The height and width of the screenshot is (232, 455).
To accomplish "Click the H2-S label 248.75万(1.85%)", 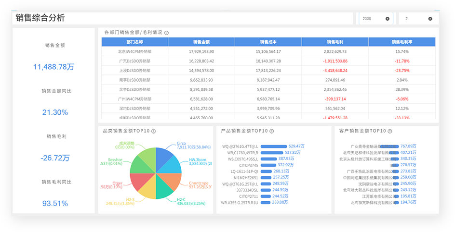I will pyautogui.click(x=120, y=204).
